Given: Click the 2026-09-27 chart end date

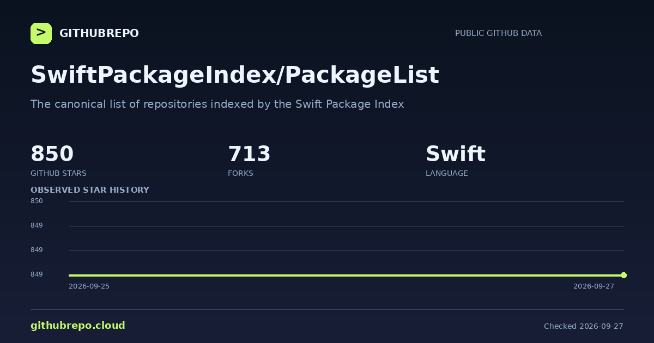Looking at the screenshot, I should (594, 286).
